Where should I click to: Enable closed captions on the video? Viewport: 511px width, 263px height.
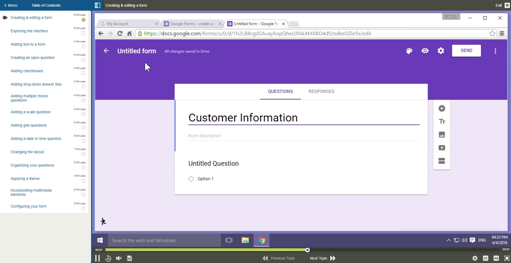[486, 258]
